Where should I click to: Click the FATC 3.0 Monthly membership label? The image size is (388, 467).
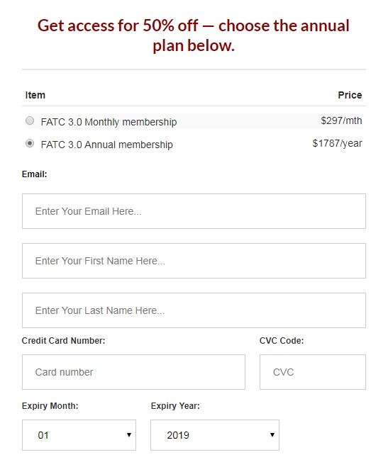point(109,122)
